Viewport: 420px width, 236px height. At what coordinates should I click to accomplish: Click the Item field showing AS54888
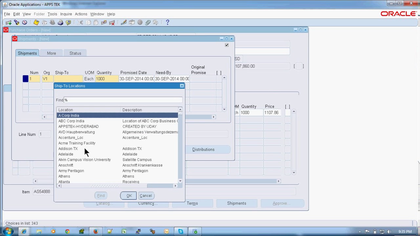pos(44,192)
